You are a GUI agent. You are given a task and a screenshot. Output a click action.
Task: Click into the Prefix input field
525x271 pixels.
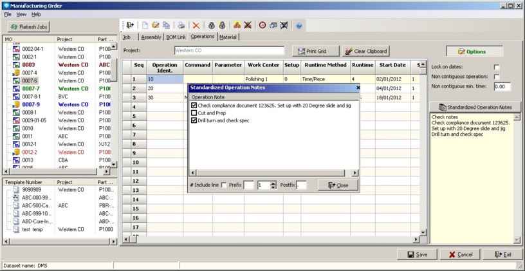[248, 185]
